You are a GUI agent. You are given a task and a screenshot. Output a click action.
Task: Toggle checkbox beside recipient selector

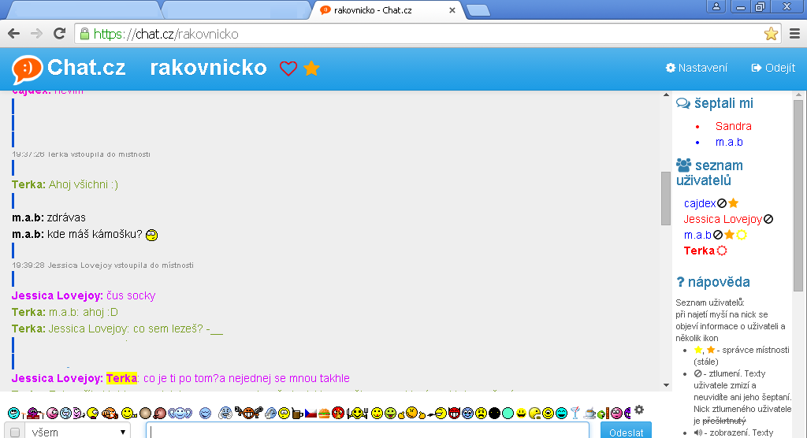[14, 432]
